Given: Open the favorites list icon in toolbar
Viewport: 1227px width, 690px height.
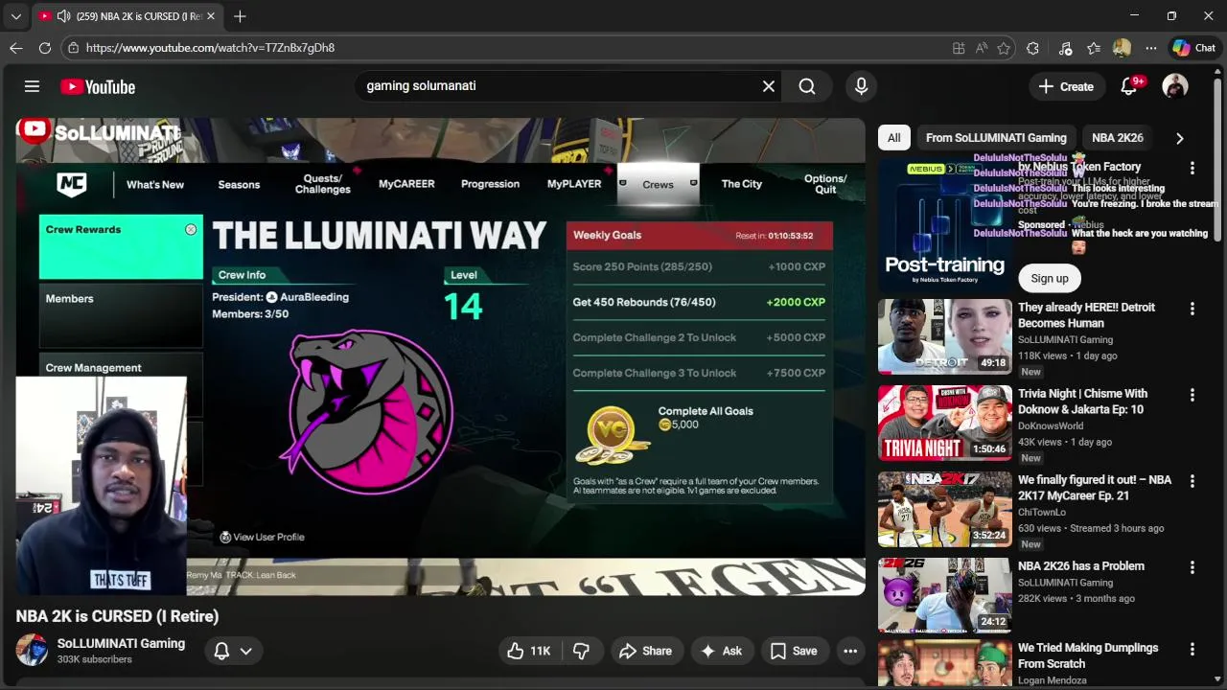Looking at the screenshot, I should click(x=1094, y=48).
